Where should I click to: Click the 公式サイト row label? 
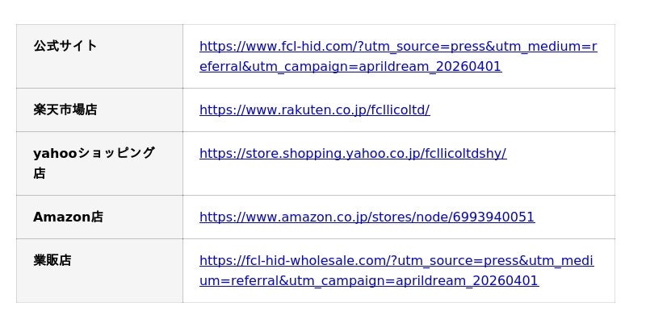[65, 46]
